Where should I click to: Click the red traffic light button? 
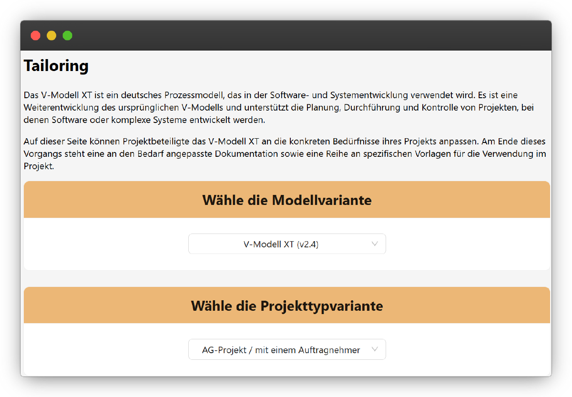point(35,35)
